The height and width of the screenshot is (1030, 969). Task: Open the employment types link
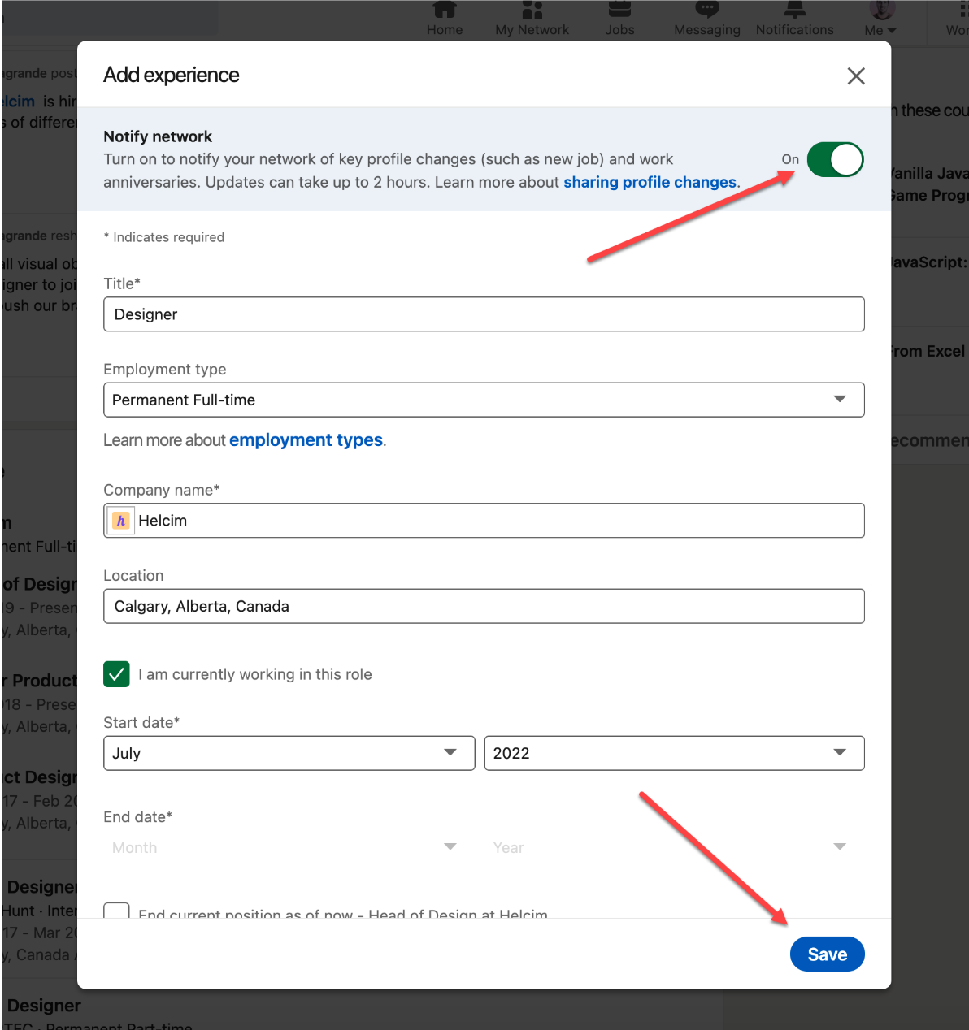click(x=306, y=440)
